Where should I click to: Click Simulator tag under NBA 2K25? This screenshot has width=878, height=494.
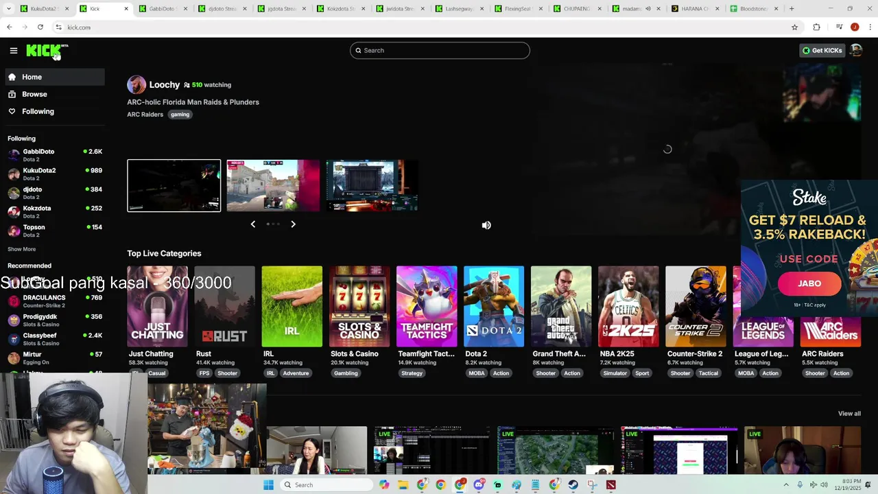615,373
